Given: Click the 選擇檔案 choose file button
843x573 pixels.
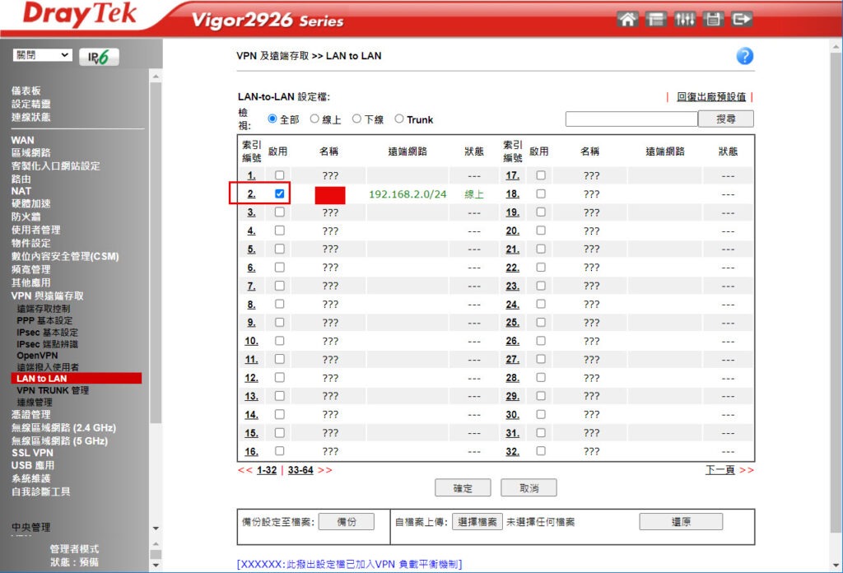Looking at the screenshot, I should click(x=477, y=522).
